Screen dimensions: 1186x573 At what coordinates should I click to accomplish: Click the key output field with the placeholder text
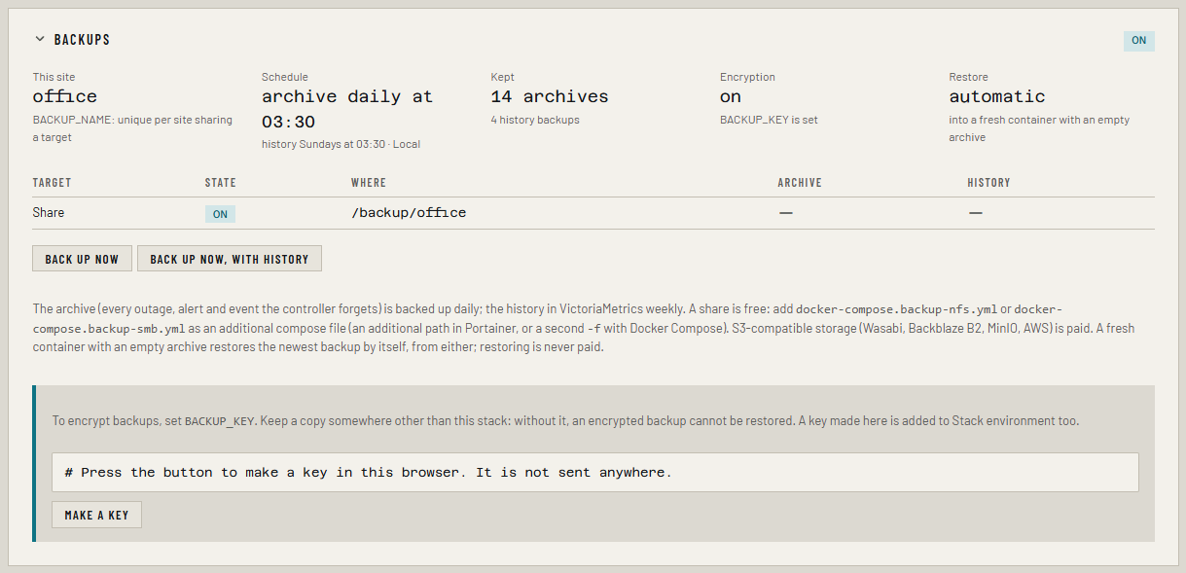coord(594,472)
